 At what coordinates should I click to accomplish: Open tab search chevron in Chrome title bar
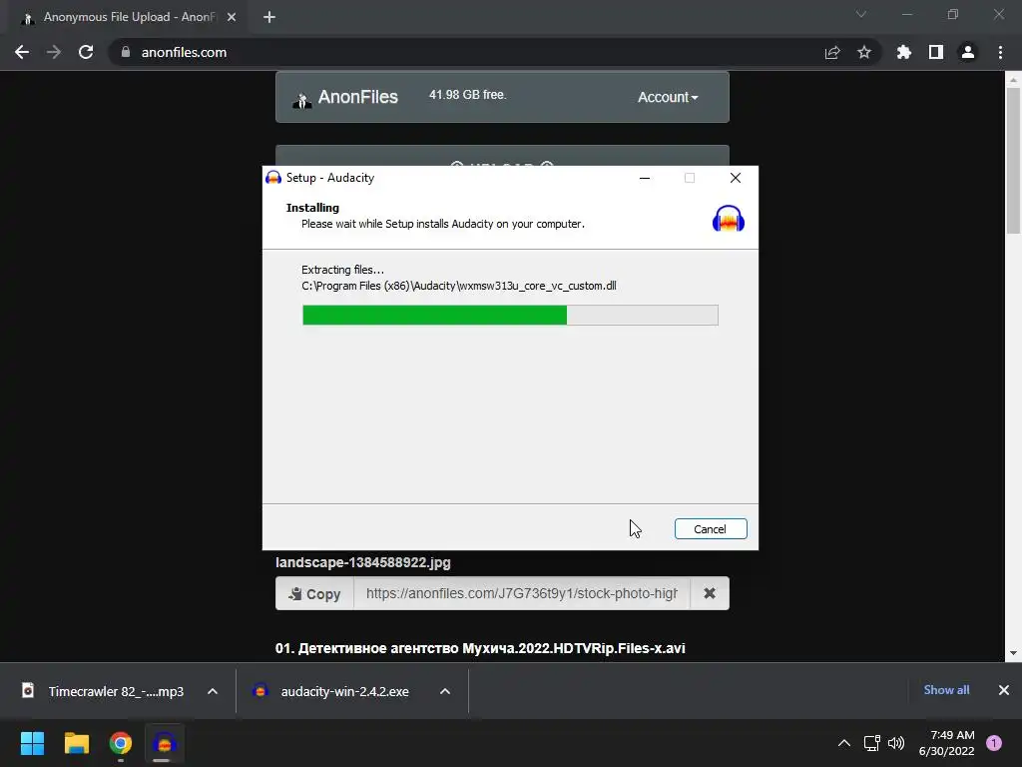pyautogui.click(x=861, y=14)
